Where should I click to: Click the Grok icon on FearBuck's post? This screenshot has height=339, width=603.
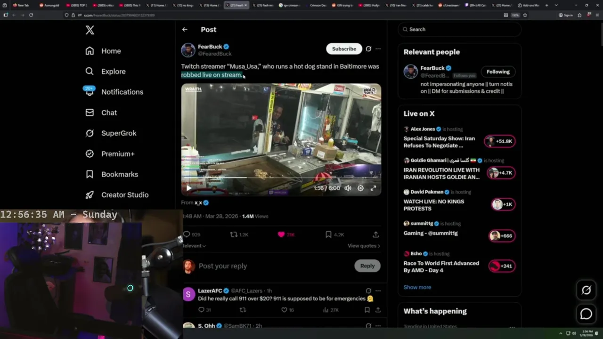click(x=368, y=48)
